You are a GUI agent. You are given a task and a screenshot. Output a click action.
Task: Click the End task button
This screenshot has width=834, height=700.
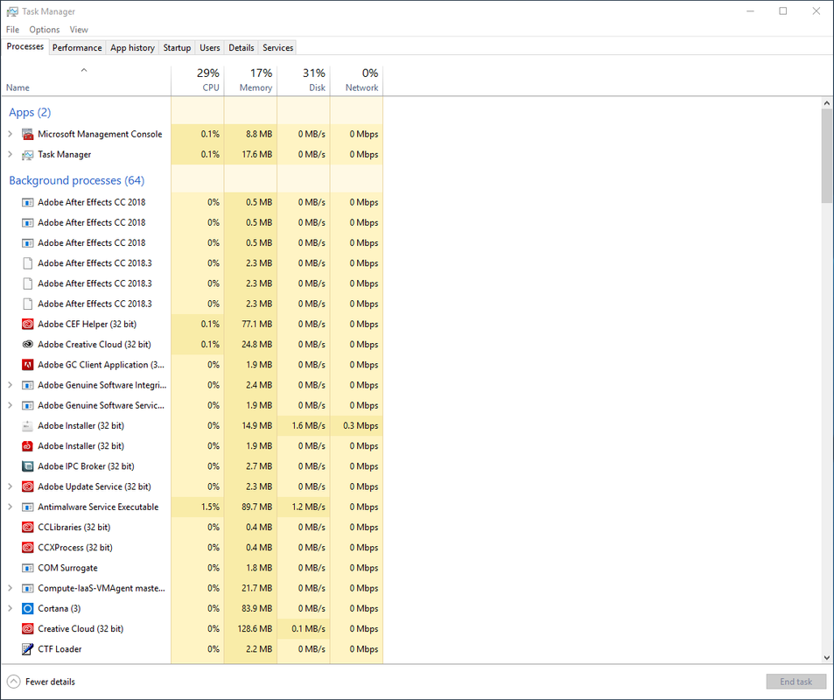pos(796,682)
